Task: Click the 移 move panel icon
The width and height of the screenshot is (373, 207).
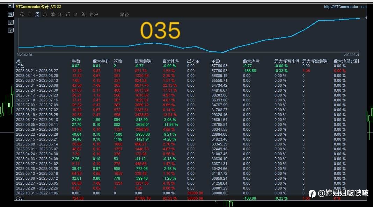Action: (10, 14)
